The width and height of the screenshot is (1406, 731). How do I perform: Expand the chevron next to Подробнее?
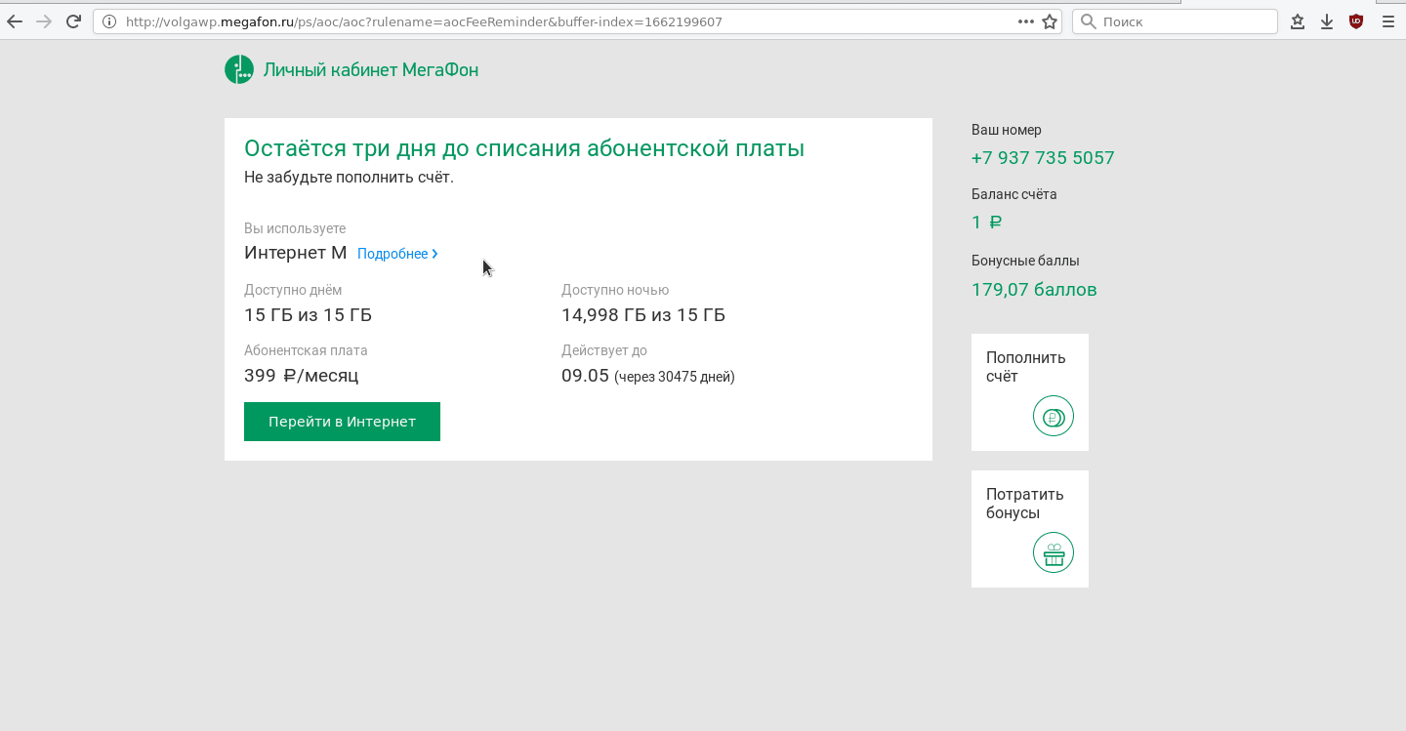(x=434, y=254)
